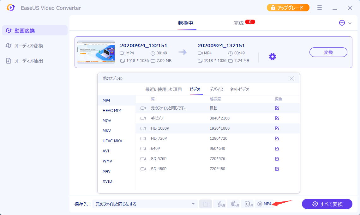Switch to the 完成 tab
Image resolution: width=360 pixels, height=215 pixels.
pyautogui.click(x=238, y=23)
